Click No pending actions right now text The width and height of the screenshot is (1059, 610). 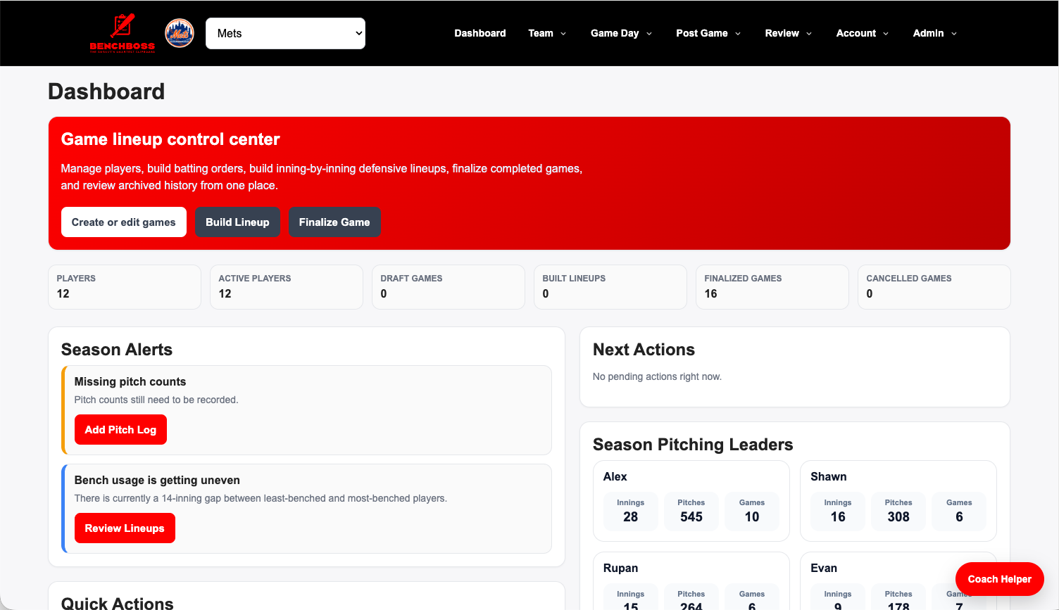657,376
